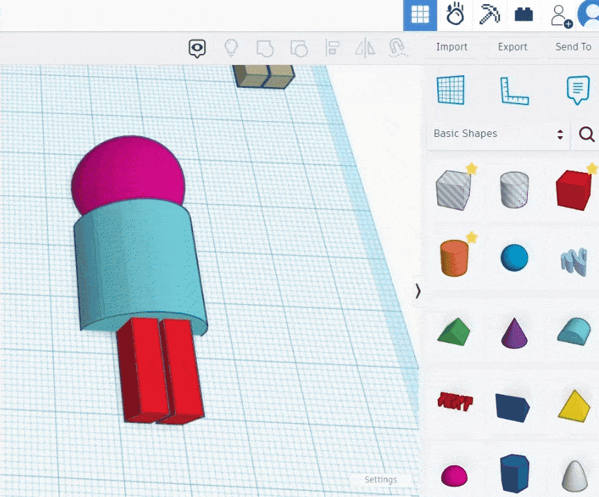Click the Mirror tool icon

click(365, 48)
